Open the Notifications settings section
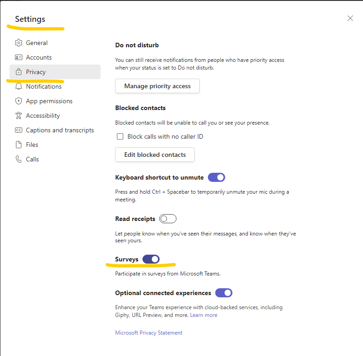The image size is (363, 356). tap(44, 86)
